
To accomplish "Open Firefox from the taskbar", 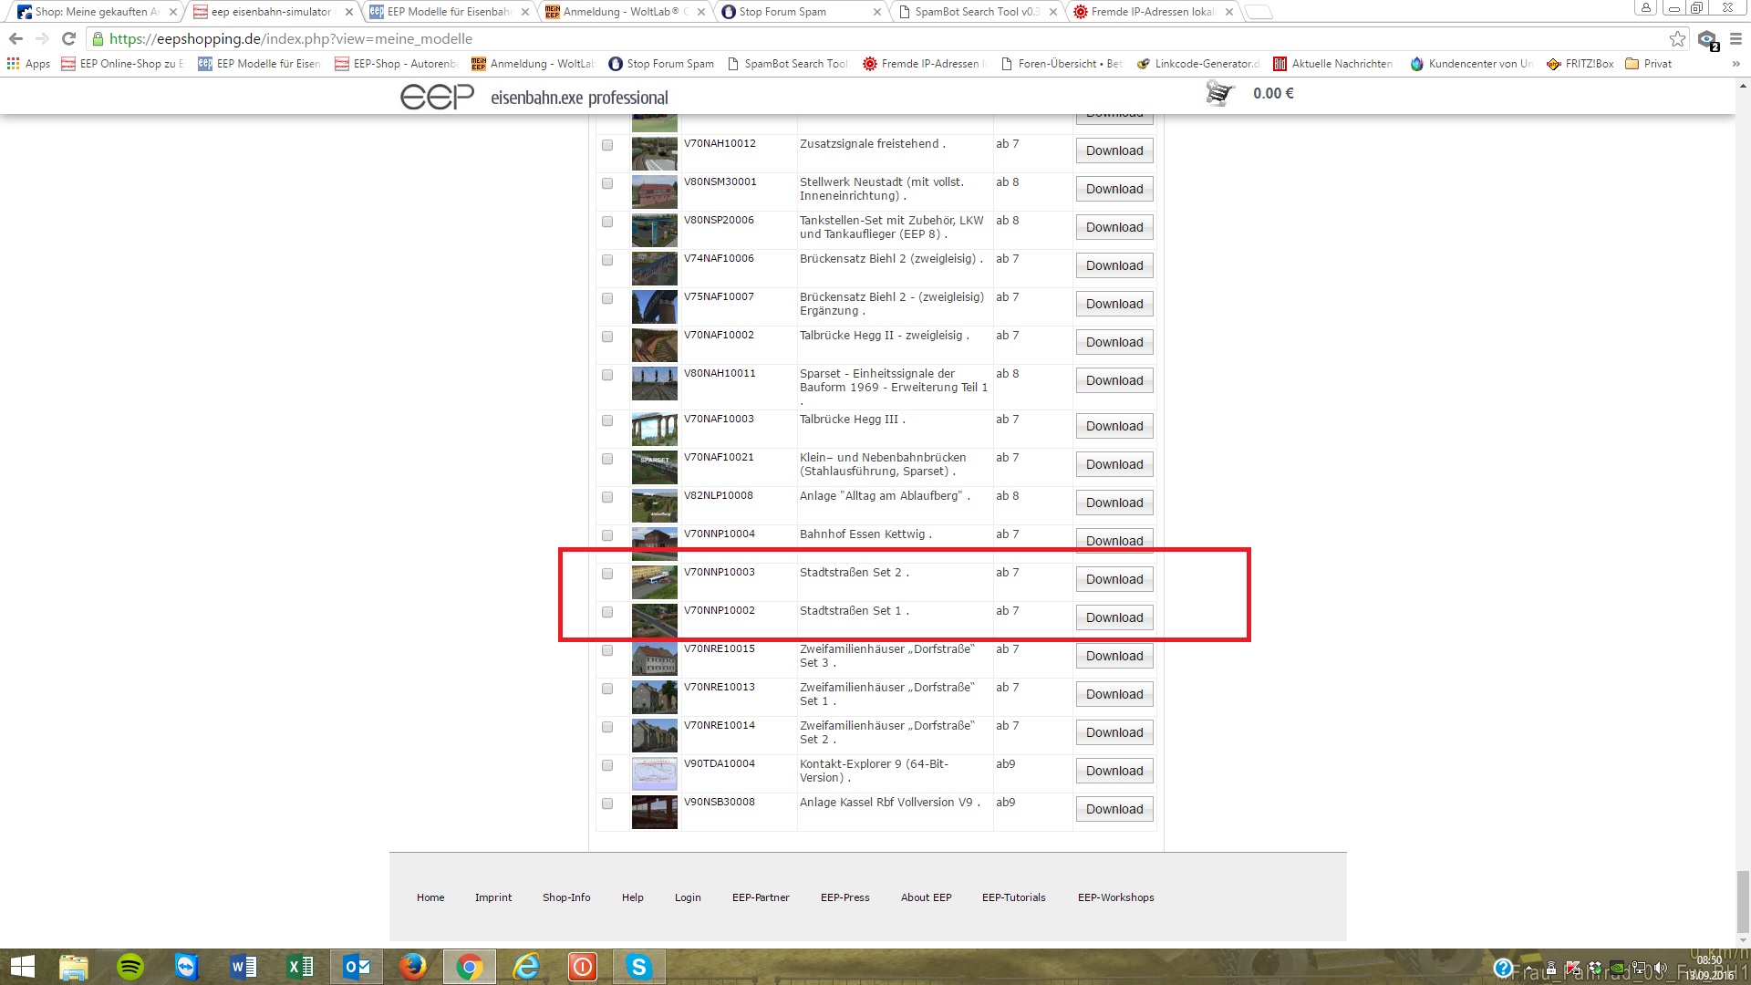I will click(412, 966).
